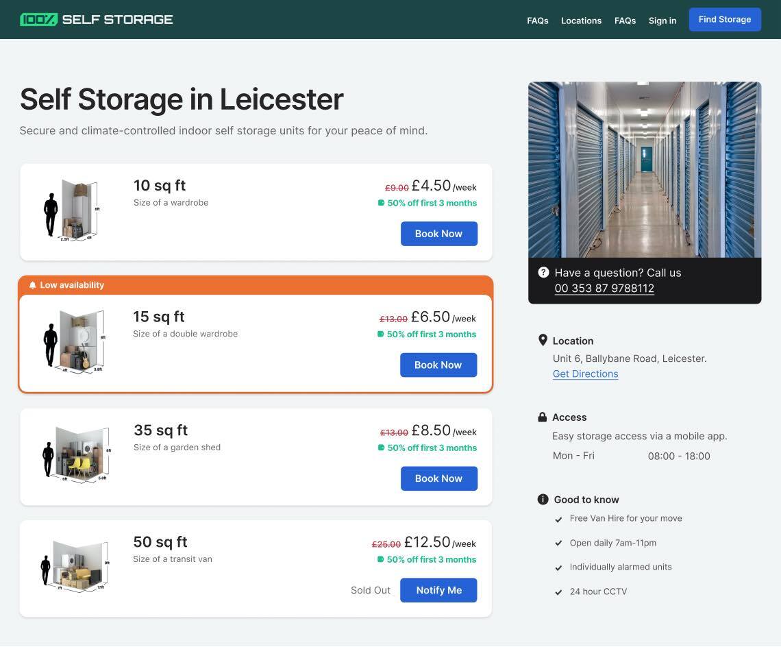The image size is (781, 647).
Task: Click the Access padlock icon
Action: [543, 417]
